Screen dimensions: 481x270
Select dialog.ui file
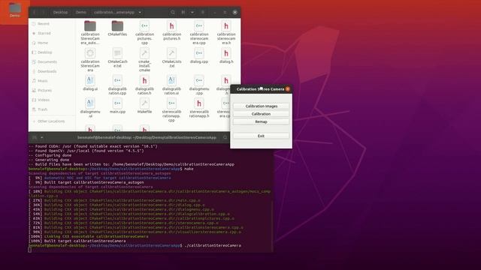[90, 82]
